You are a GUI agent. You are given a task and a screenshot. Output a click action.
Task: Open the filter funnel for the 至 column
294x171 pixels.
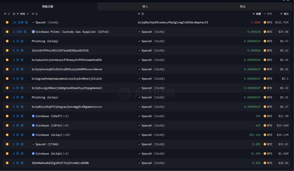[x=139, y=14]
